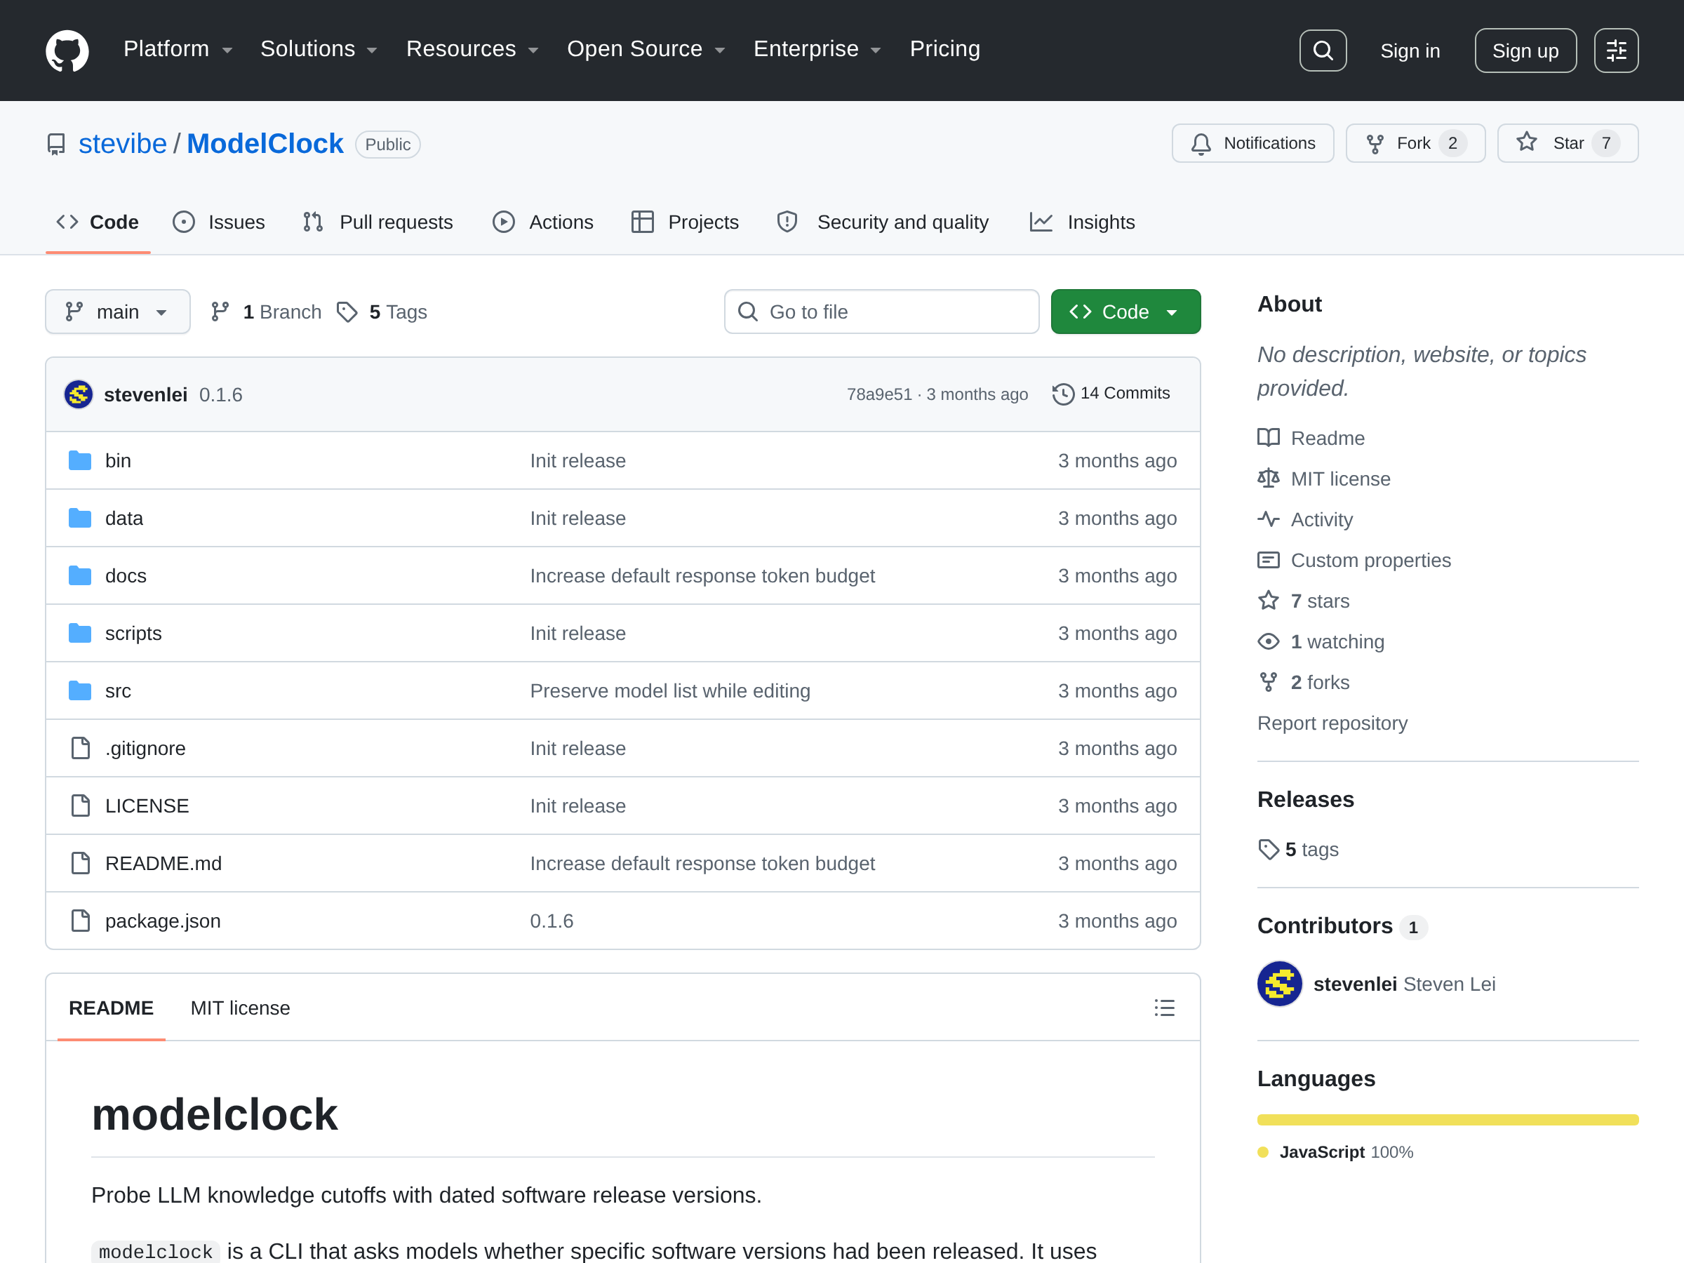Image resolution: width=1684 pixels, height=1263 pixels.
Task: Click the stevenlei avatar in commit header
Action: [79, 394]
